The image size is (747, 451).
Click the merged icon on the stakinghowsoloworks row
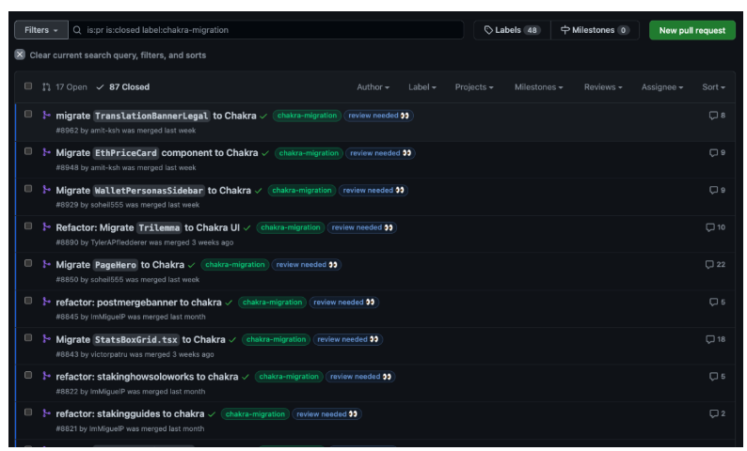[x=46, y=376]
